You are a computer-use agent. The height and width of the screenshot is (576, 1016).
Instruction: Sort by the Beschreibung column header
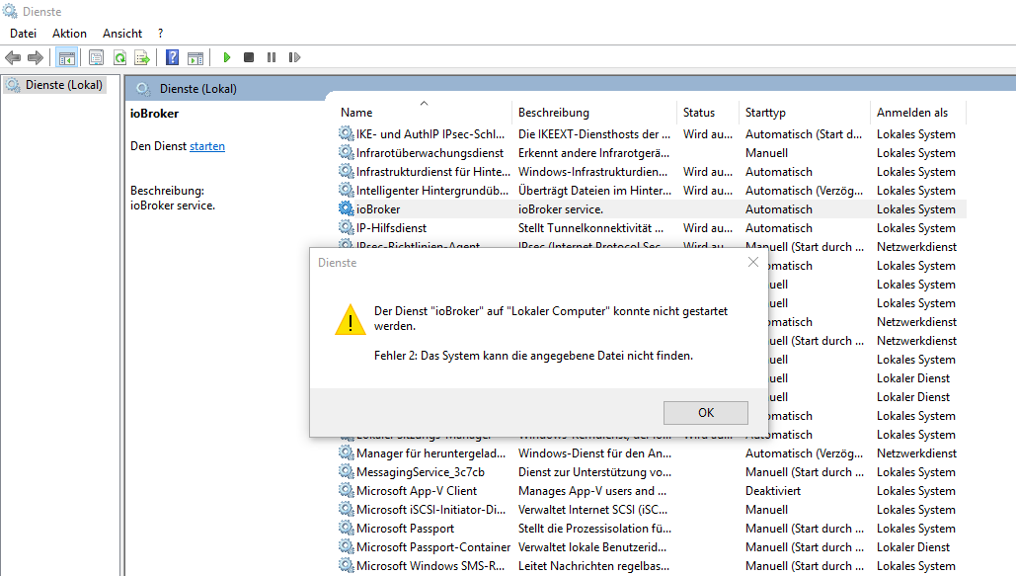tap(594, 113)
